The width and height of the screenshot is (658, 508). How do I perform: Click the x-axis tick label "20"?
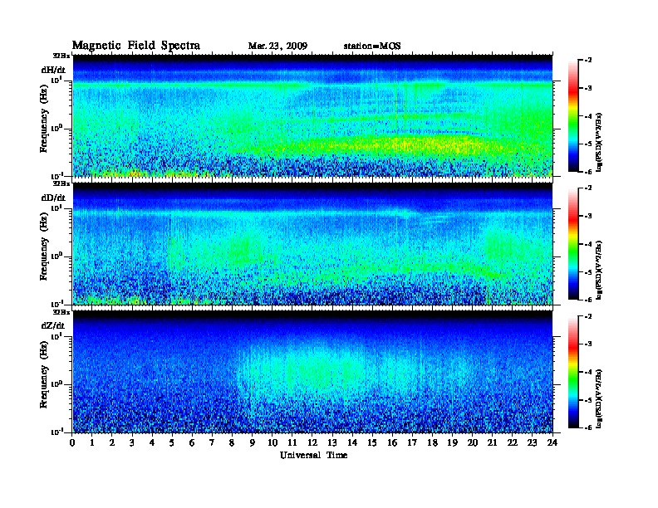[473, 443]
